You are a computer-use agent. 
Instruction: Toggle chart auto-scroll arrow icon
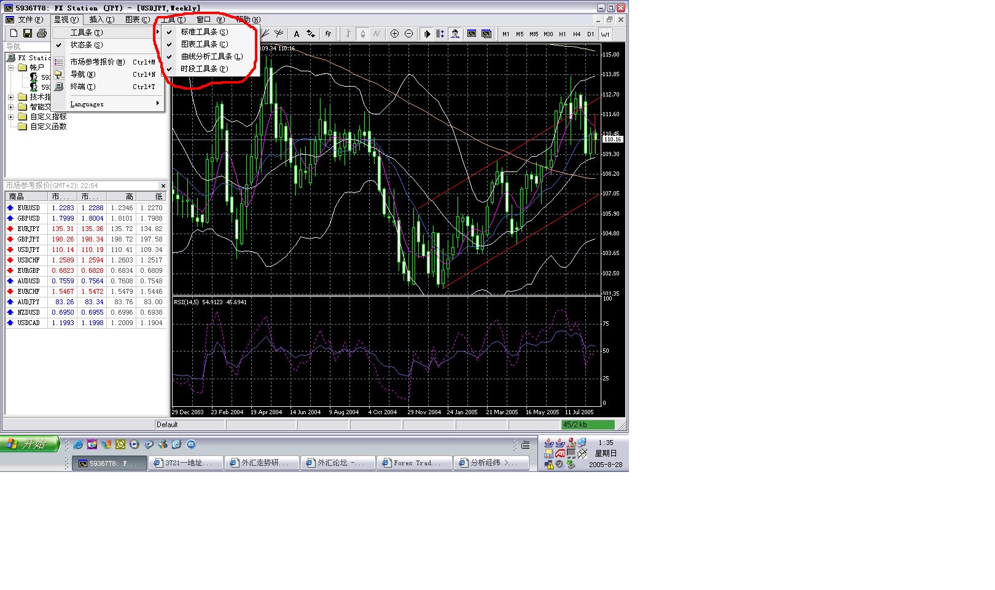tap(427, 34)
